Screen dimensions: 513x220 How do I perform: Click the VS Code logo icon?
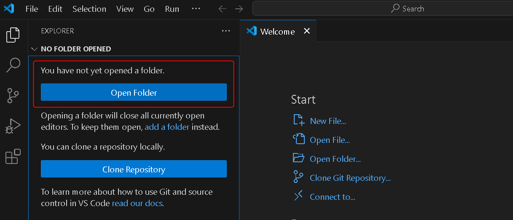point(9,8)
